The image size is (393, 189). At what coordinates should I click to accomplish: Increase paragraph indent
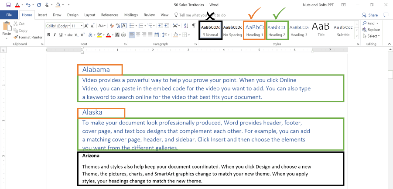click(x=167, y=26)
